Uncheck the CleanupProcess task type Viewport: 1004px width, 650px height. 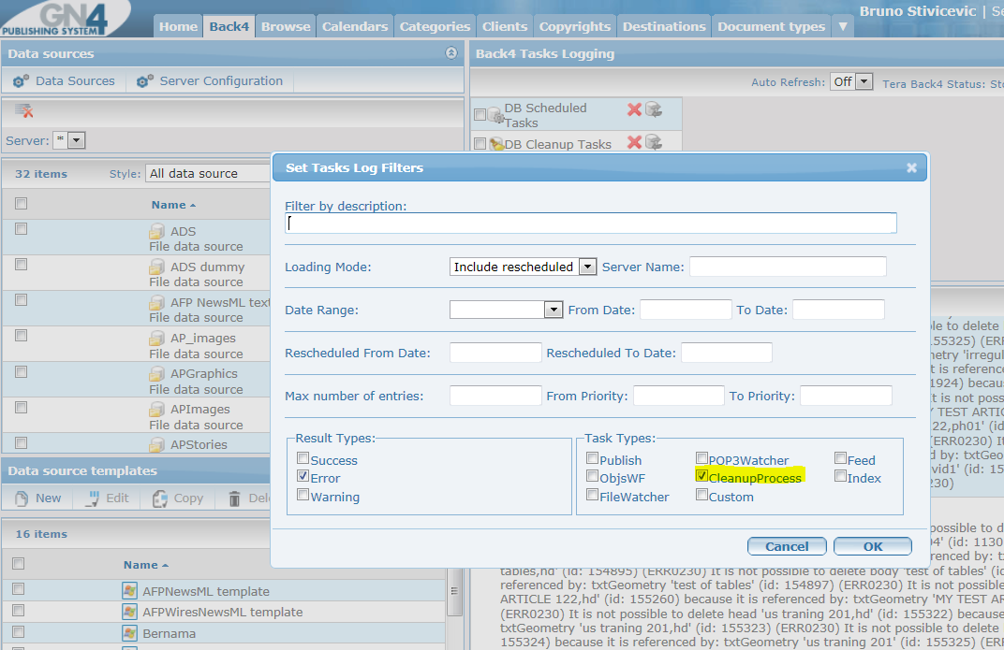point(701,476)
